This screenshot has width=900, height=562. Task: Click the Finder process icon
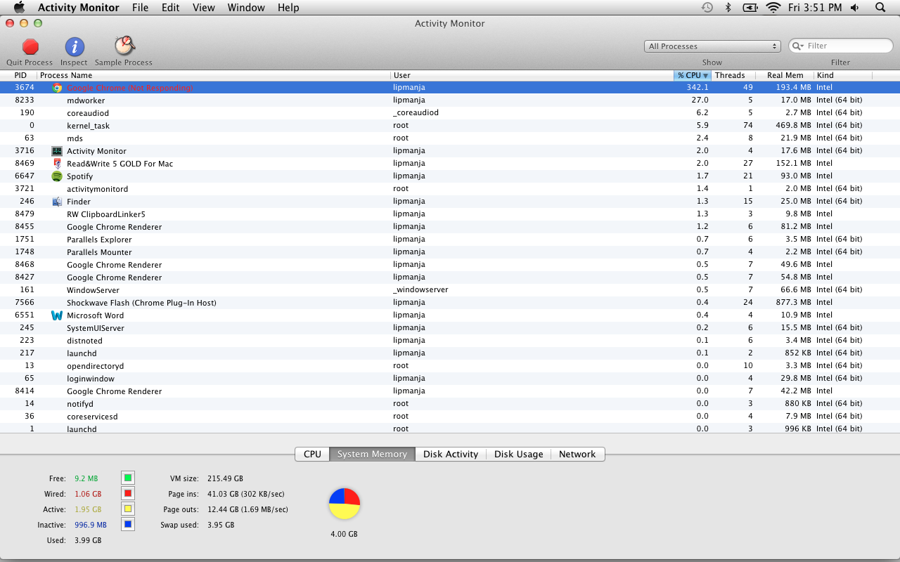point(57,202)
